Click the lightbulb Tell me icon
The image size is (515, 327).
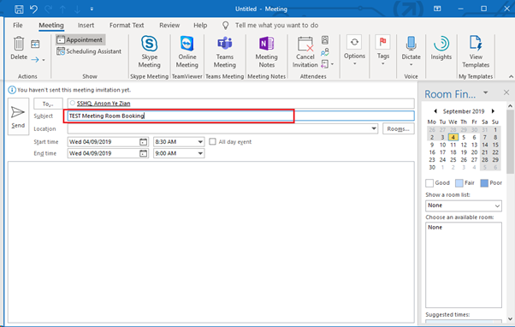pyautogui.click(x=225, y=26)
